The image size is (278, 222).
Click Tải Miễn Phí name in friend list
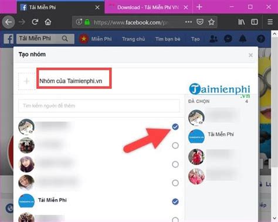click(52, 200)
